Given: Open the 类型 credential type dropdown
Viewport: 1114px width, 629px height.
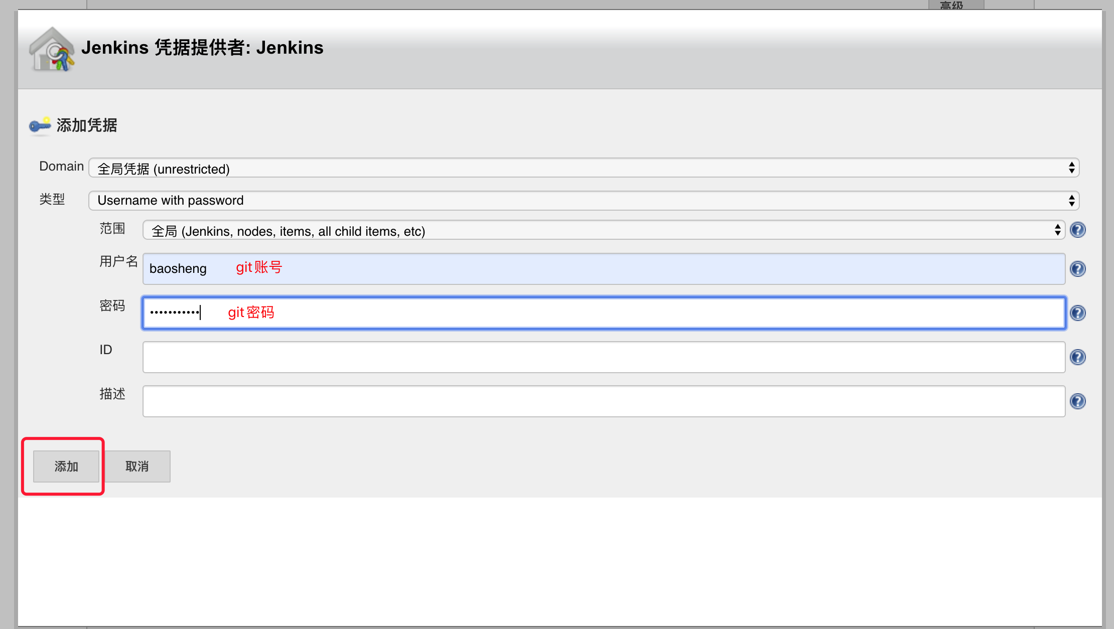Looking at the screenshot, I should [584, 201].
